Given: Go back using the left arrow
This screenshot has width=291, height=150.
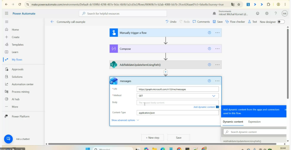Looking at the screenshot, I should pos(52,22).
